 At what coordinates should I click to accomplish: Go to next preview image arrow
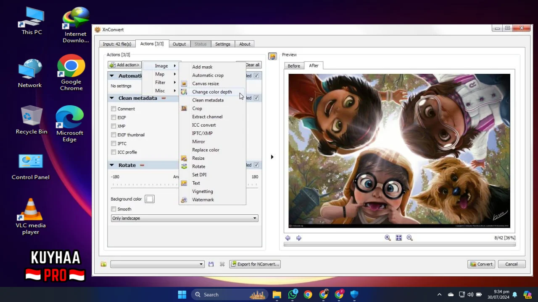coord(299,238)
